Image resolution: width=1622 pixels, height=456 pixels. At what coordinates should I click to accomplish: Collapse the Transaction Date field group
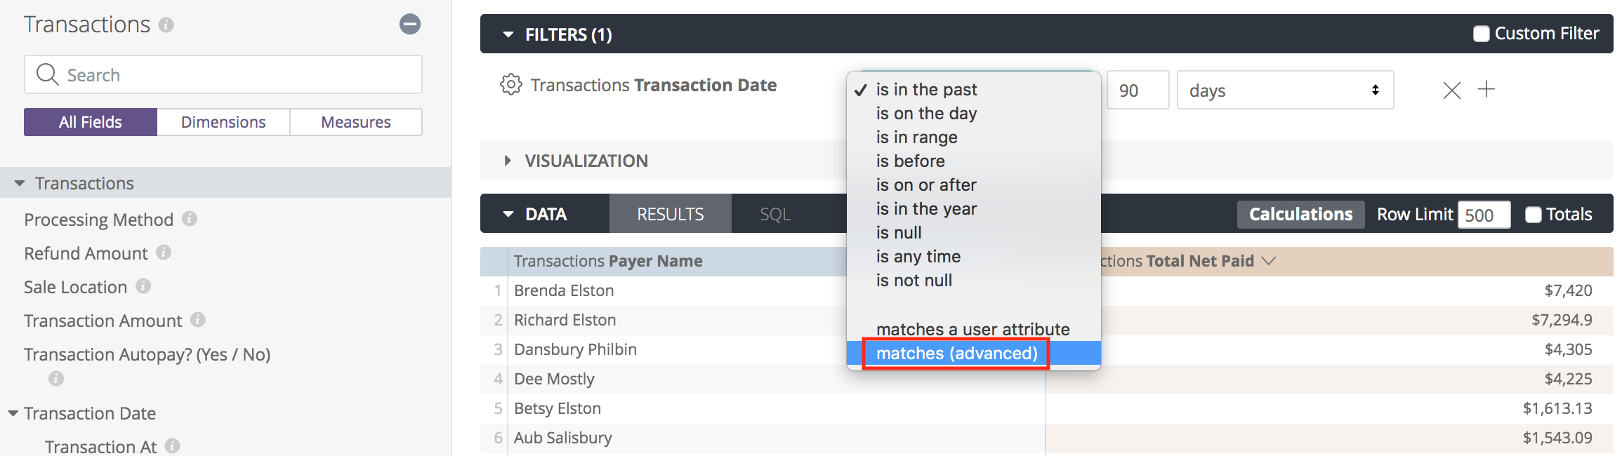tap(13, 413)
